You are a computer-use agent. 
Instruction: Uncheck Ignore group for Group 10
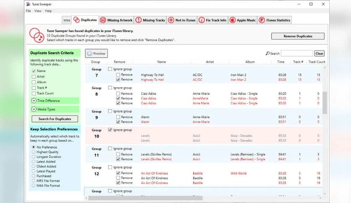click(x=110, y=130)
